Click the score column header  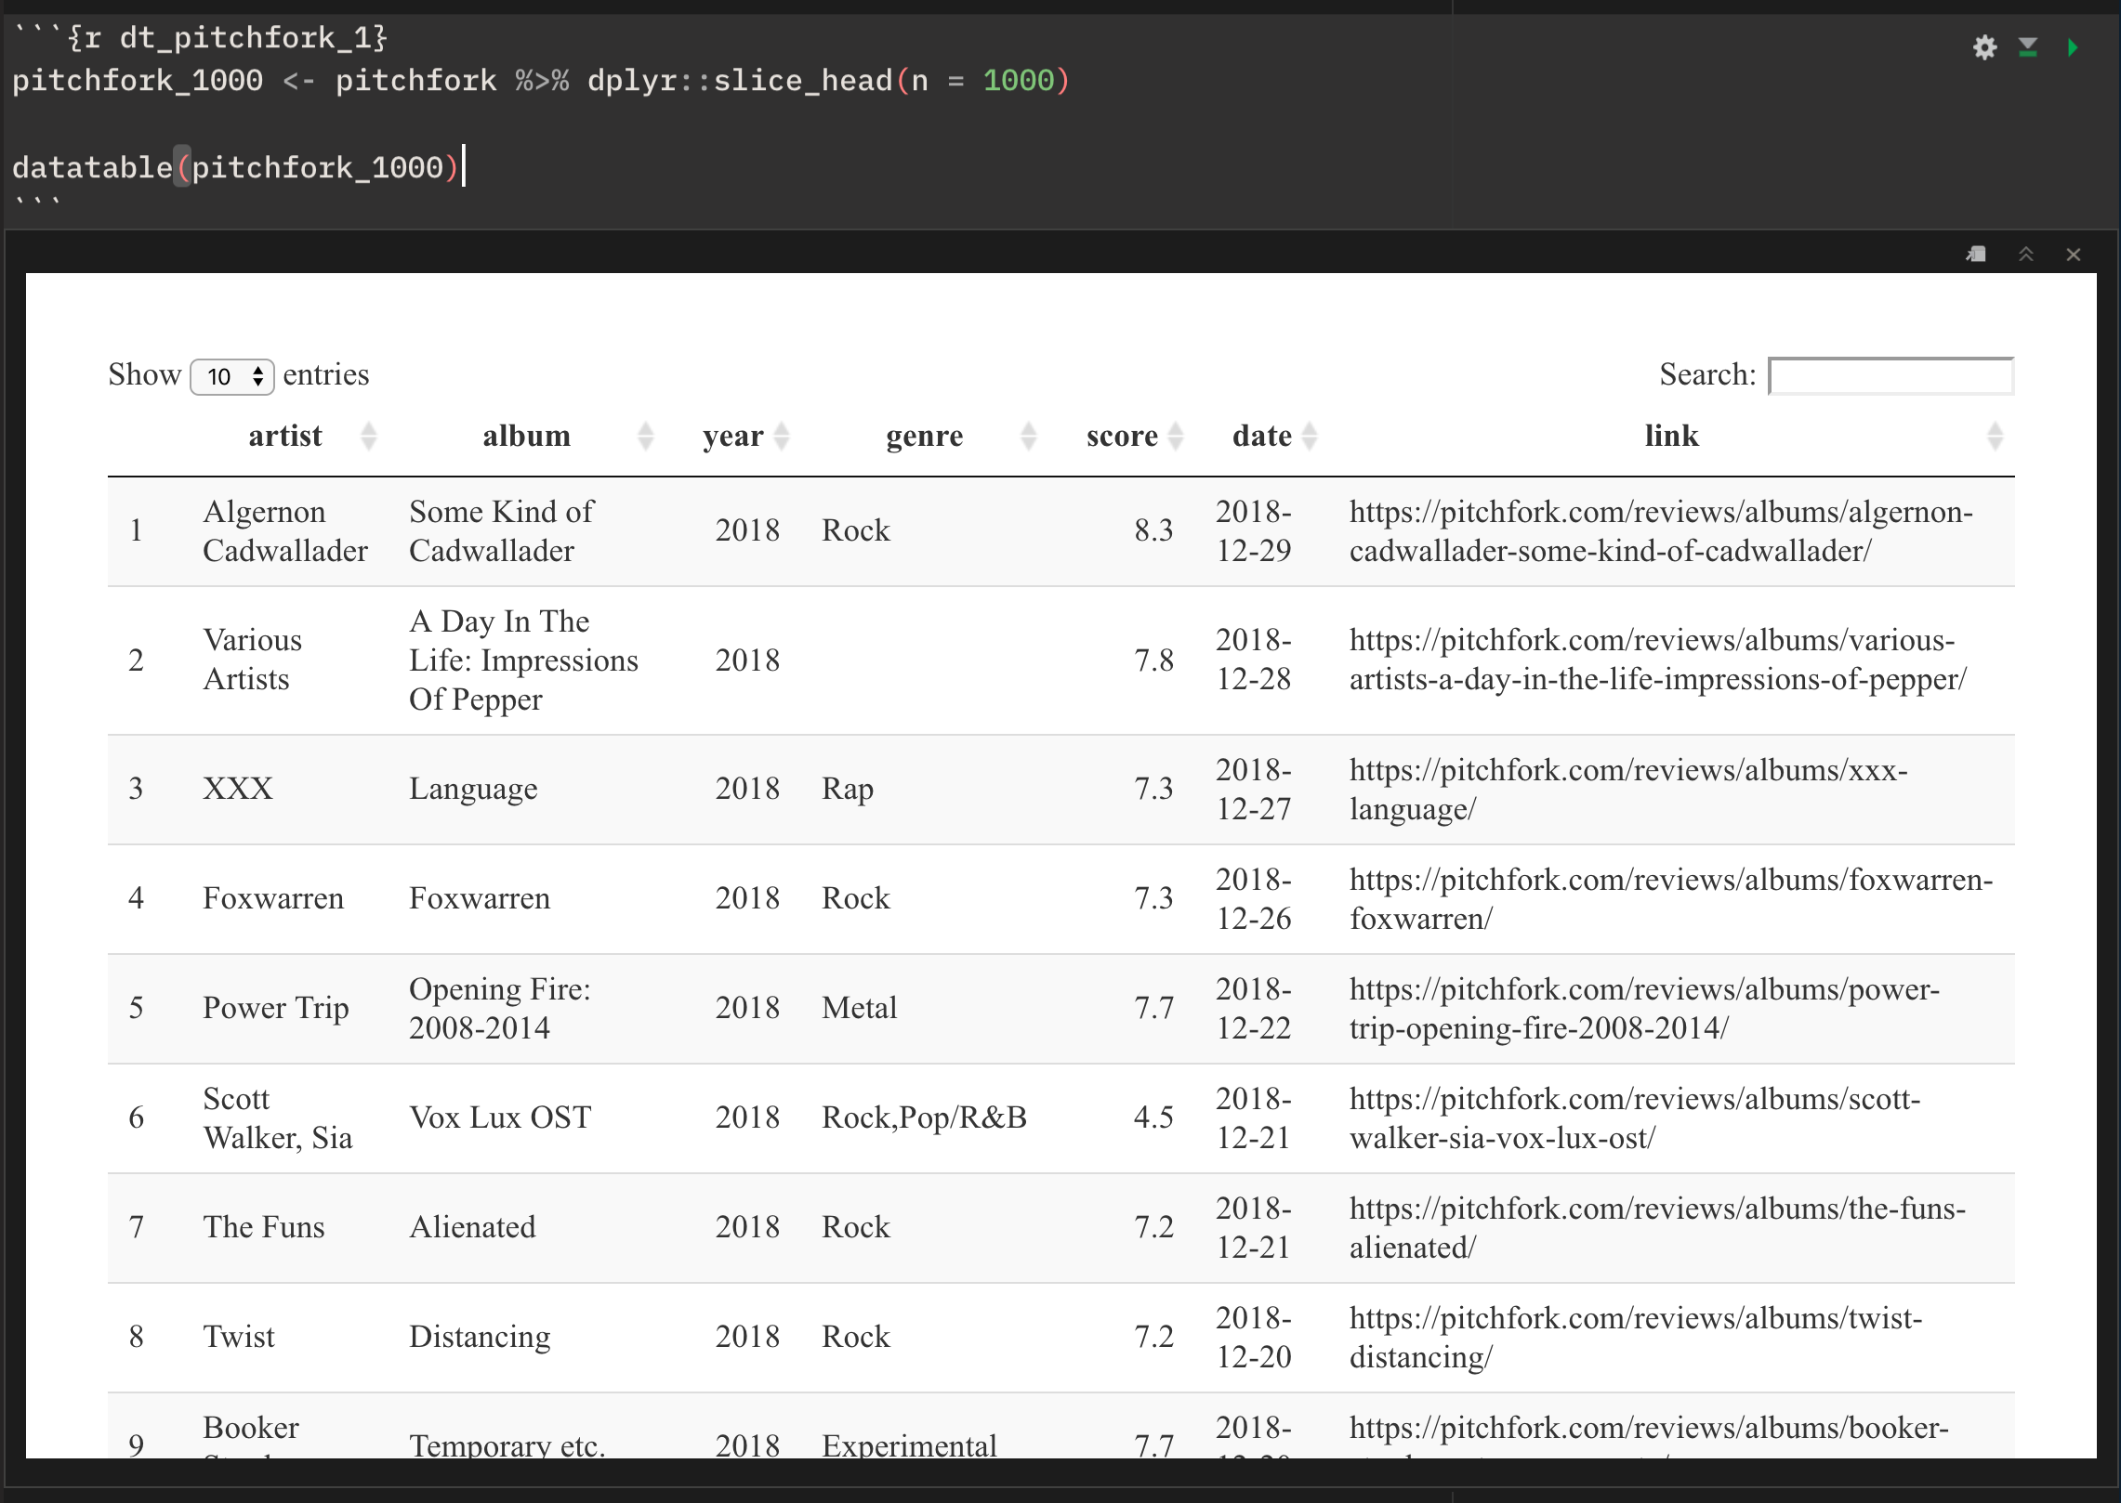click(1121, 436)
